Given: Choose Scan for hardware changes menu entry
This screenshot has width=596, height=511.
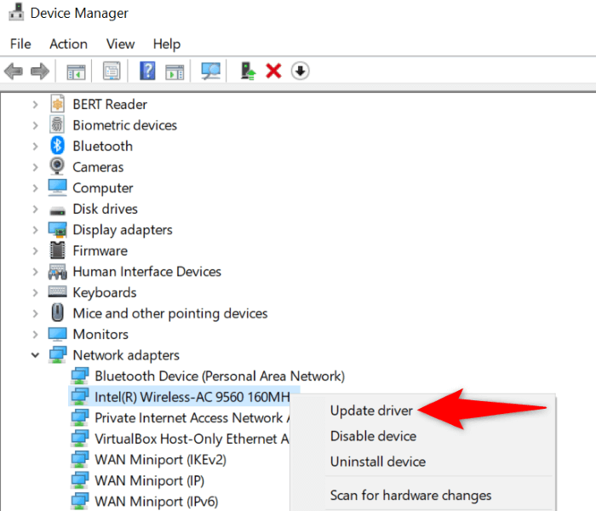Looking at the screenshot, I should [410, 496].
